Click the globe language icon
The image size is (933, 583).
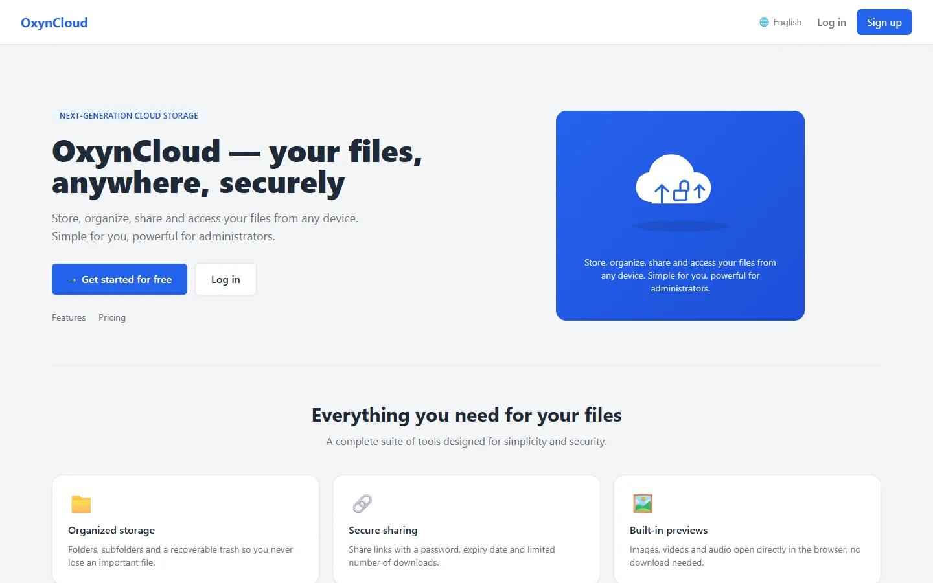point(764,22)
